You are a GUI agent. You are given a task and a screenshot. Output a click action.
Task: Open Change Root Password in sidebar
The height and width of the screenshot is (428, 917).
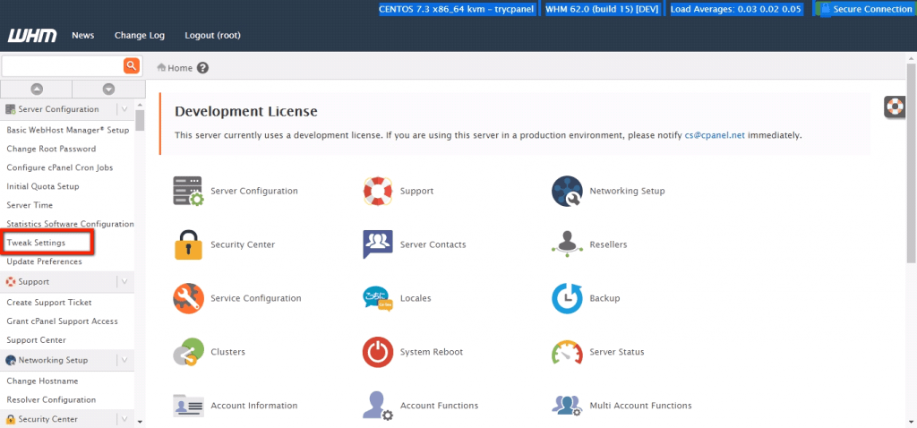tap(51, 150)
